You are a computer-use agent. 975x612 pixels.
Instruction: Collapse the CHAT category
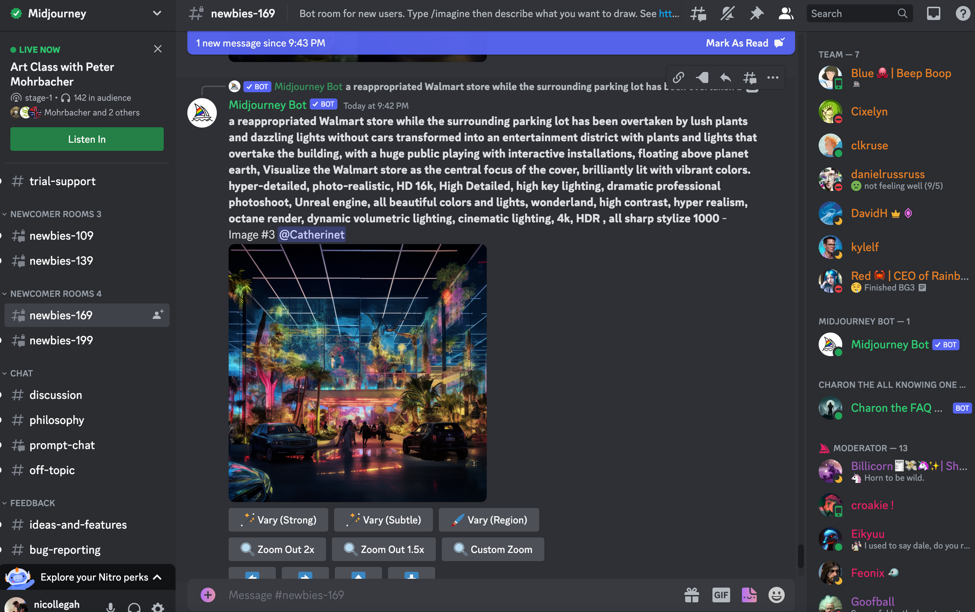[x=21, y=373]
